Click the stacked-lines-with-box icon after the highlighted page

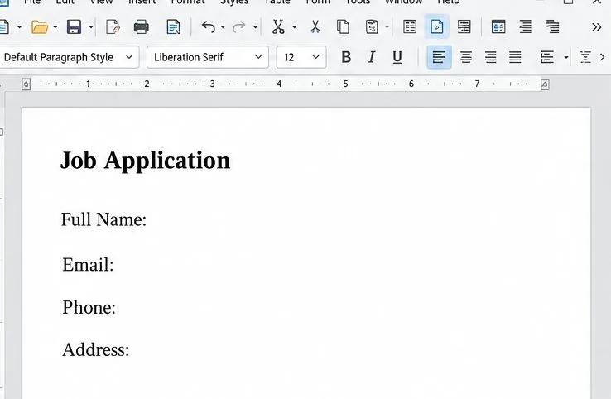click(x=464, y=26)
